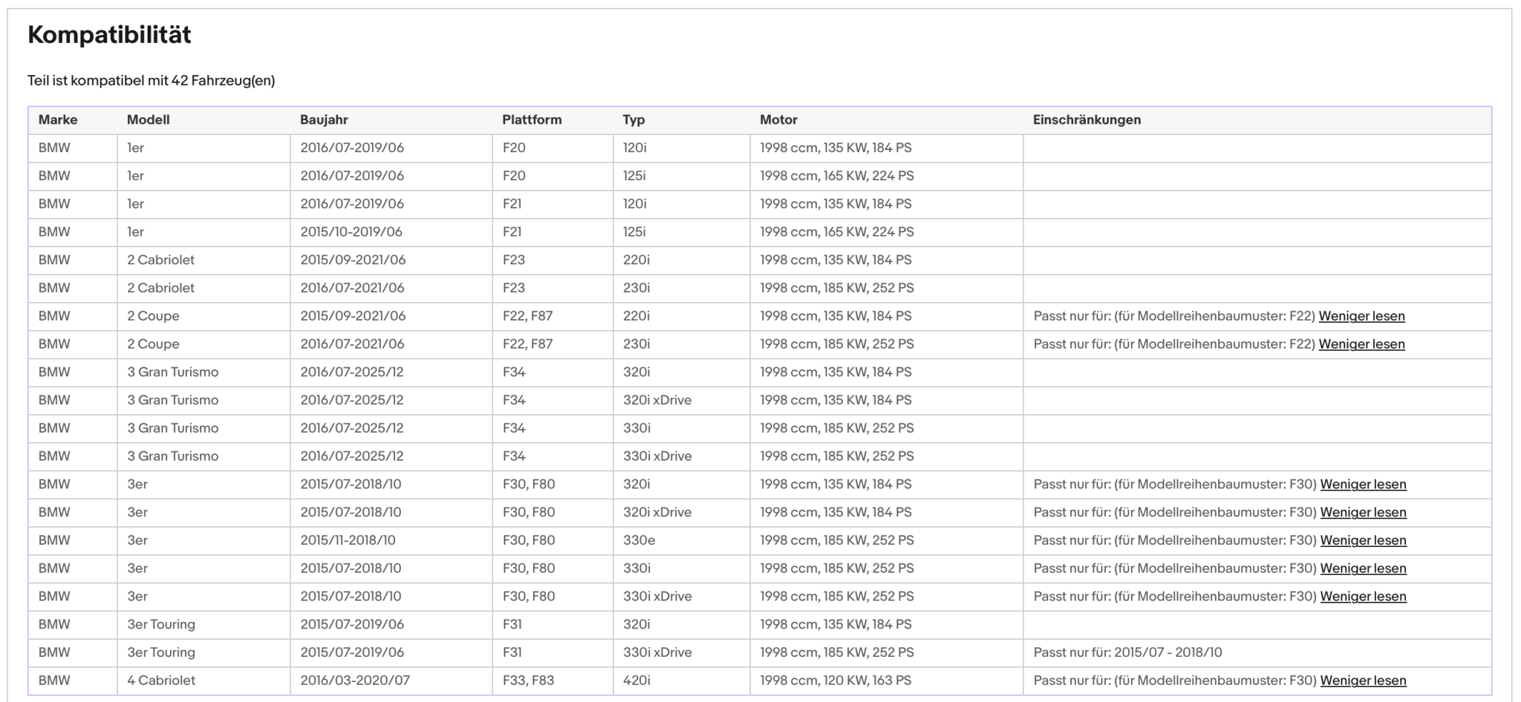Click 'Weniger lesen' for 3er 320i xDrive
This screenshot has height=702, width=1521.
pyautogui.click(x=1363, y=513)
